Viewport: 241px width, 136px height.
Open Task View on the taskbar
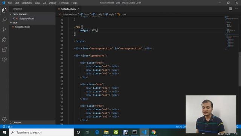click(x=87, y=132)
